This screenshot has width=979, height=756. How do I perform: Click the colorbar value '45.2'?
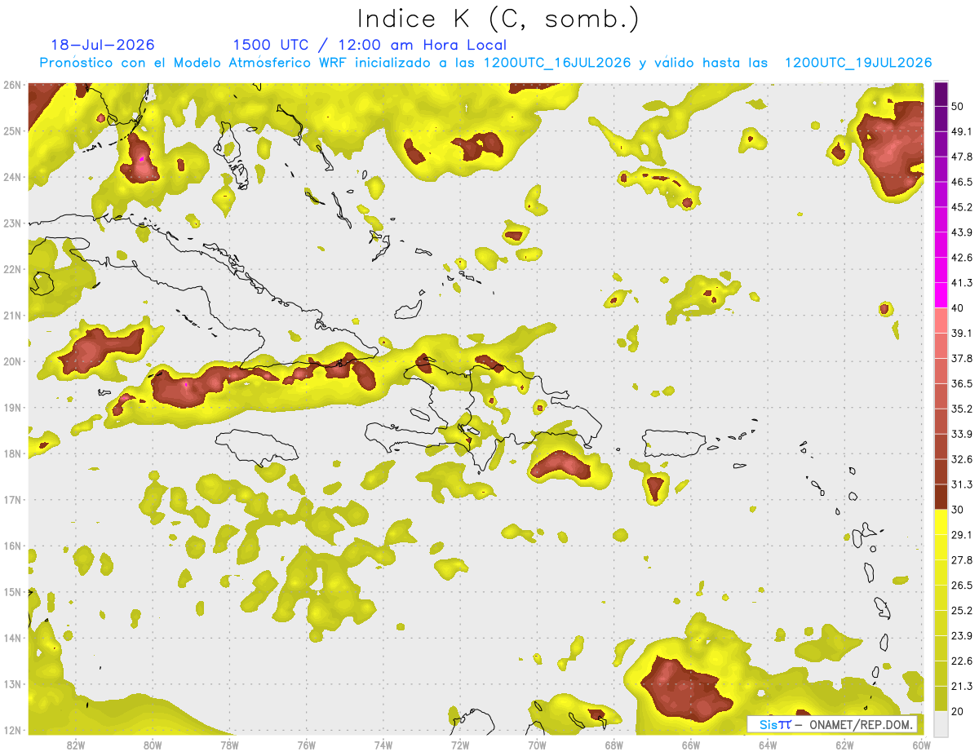pyautogui.click(x=961, y=207)
